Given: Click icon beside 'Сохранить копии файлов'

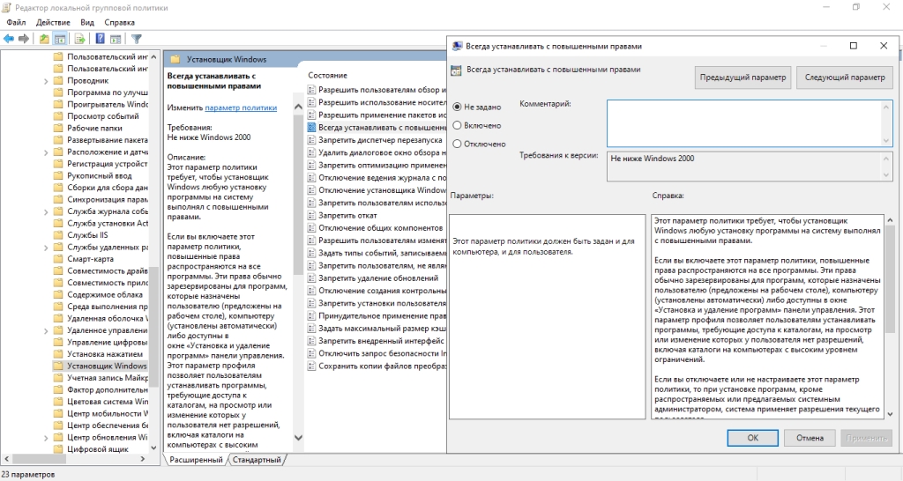Looking at the screenshot, I should [311, 366].
